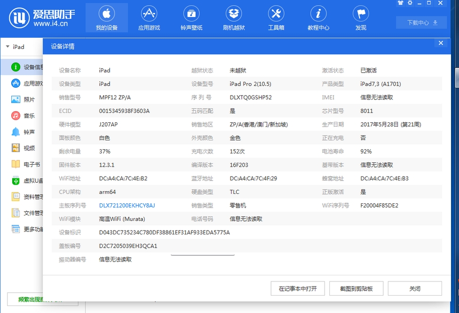Click 充电次数 value 152次
459x313 pixels.
click(237, 152)
